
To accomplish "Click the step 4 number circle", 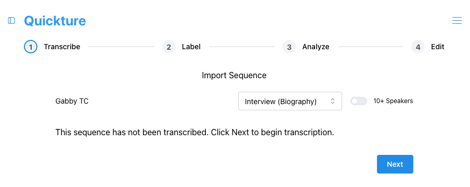I will coord(418,47).
